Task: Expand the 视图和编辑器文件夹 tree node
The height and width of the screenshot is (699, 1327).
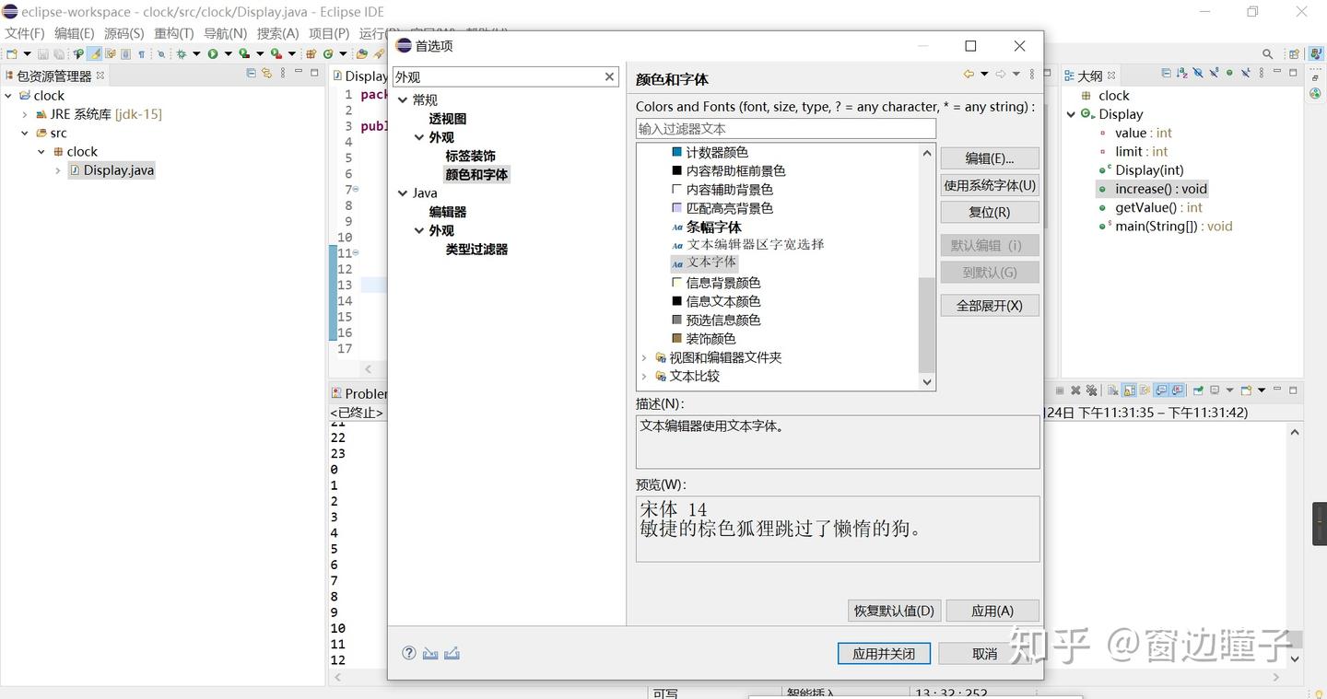Action: 643,357
